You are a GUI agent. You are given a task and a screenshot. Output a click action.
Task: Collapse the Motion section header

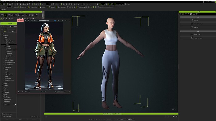[x=198, y=17]
